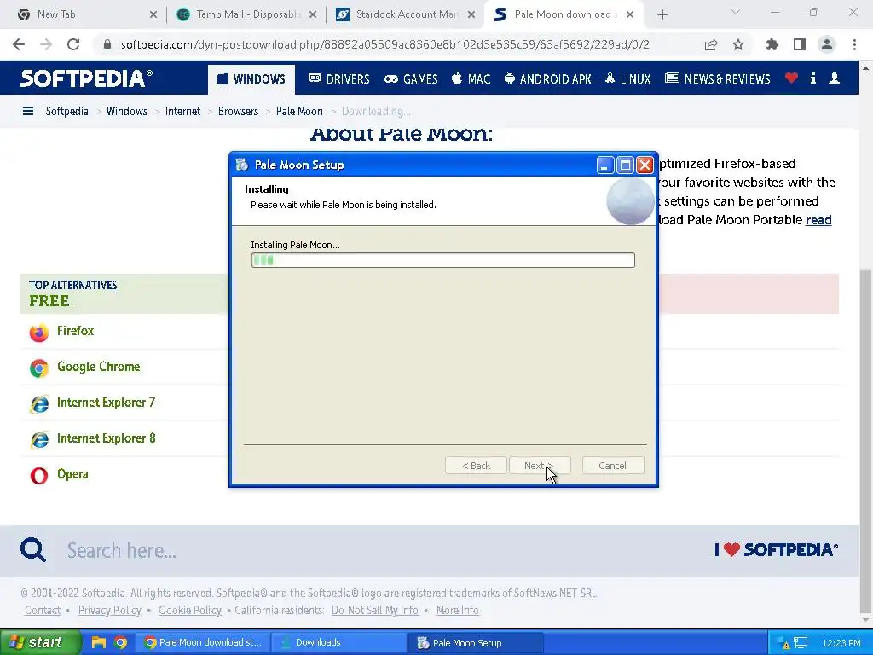Image resolution: width=873 pixels, height=655 pixels.
Task: Click the Internet breadcrumb link
Action: (182, 111)
